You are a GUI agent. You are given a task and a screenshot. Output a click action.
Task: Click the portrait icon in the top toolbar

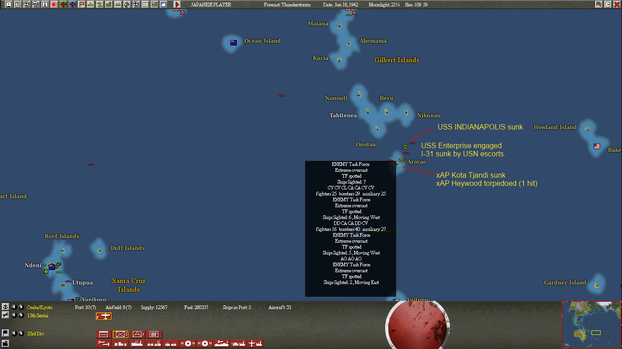(x=8, y=5)
